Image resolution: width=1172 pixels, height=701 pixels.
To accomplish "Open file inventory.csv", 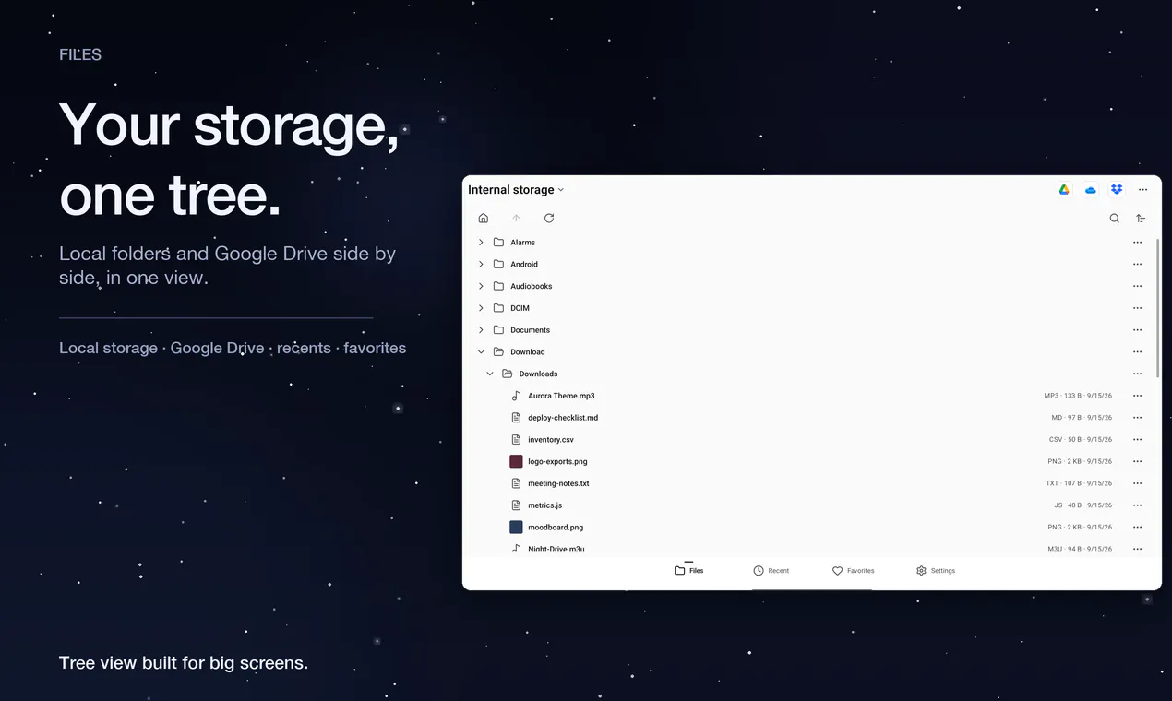I will [551, 440].
